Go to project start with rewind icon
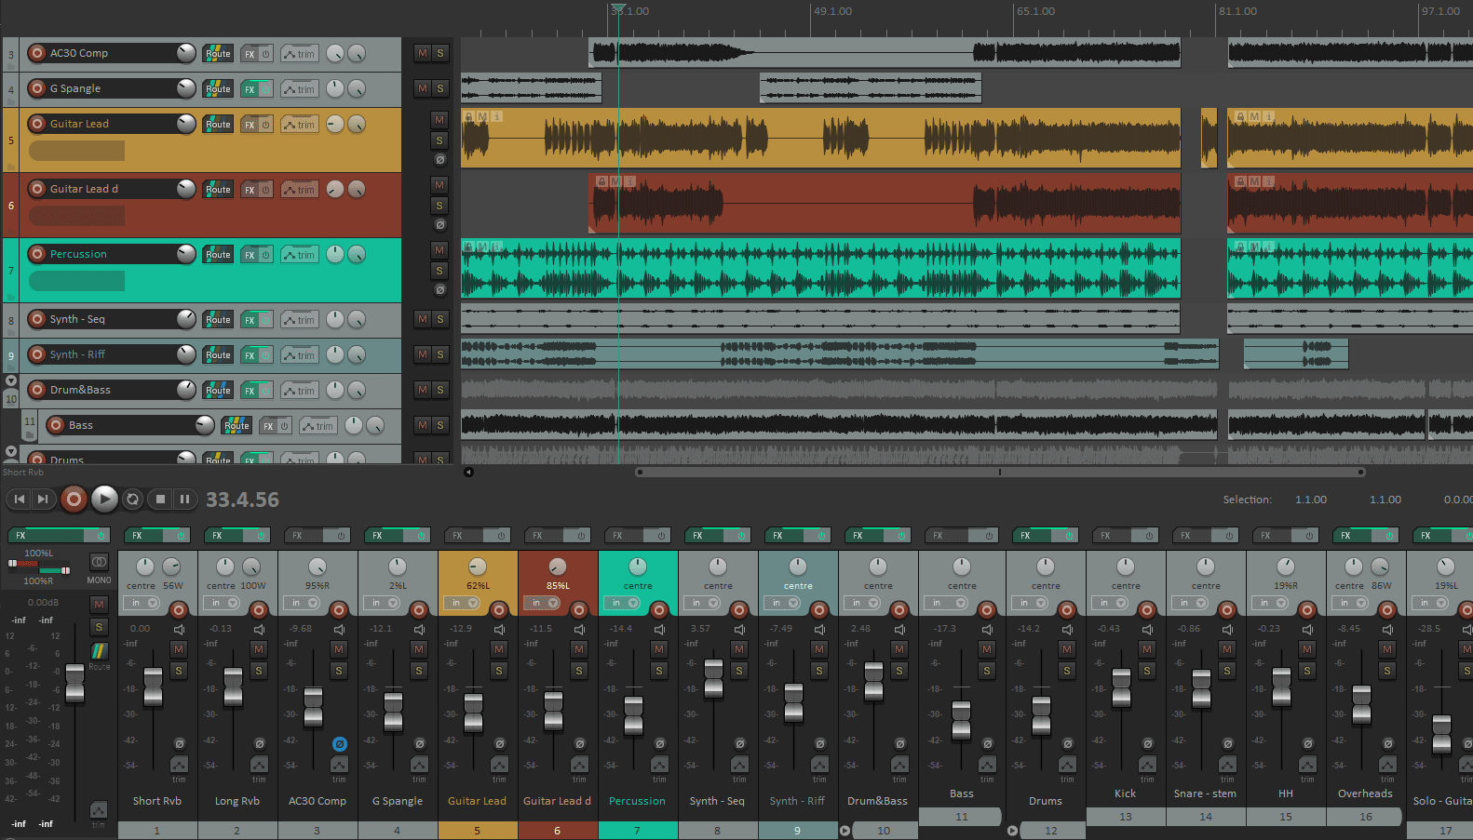1473x840 pixels. 20,500
